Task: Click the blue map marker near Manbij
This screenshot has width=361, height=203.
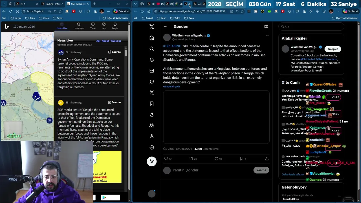Action: (36, 96)
